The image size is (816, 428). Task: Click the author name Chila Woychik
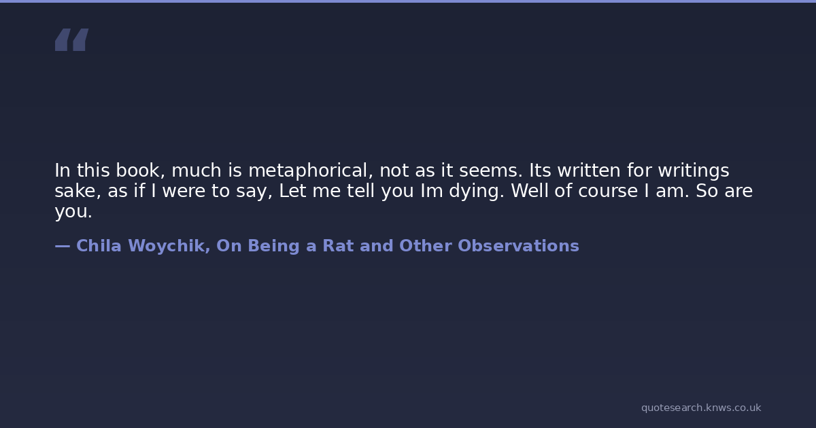coord(142,246)
